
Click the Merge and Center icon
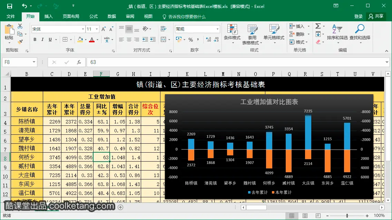coord(164,40)
